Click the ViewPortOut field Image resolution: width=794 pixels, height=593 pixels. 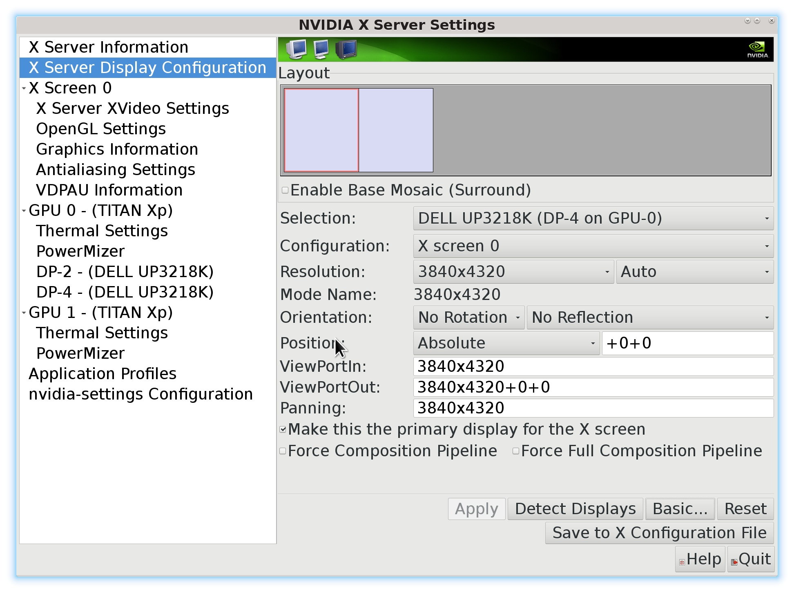coord(593,387)
